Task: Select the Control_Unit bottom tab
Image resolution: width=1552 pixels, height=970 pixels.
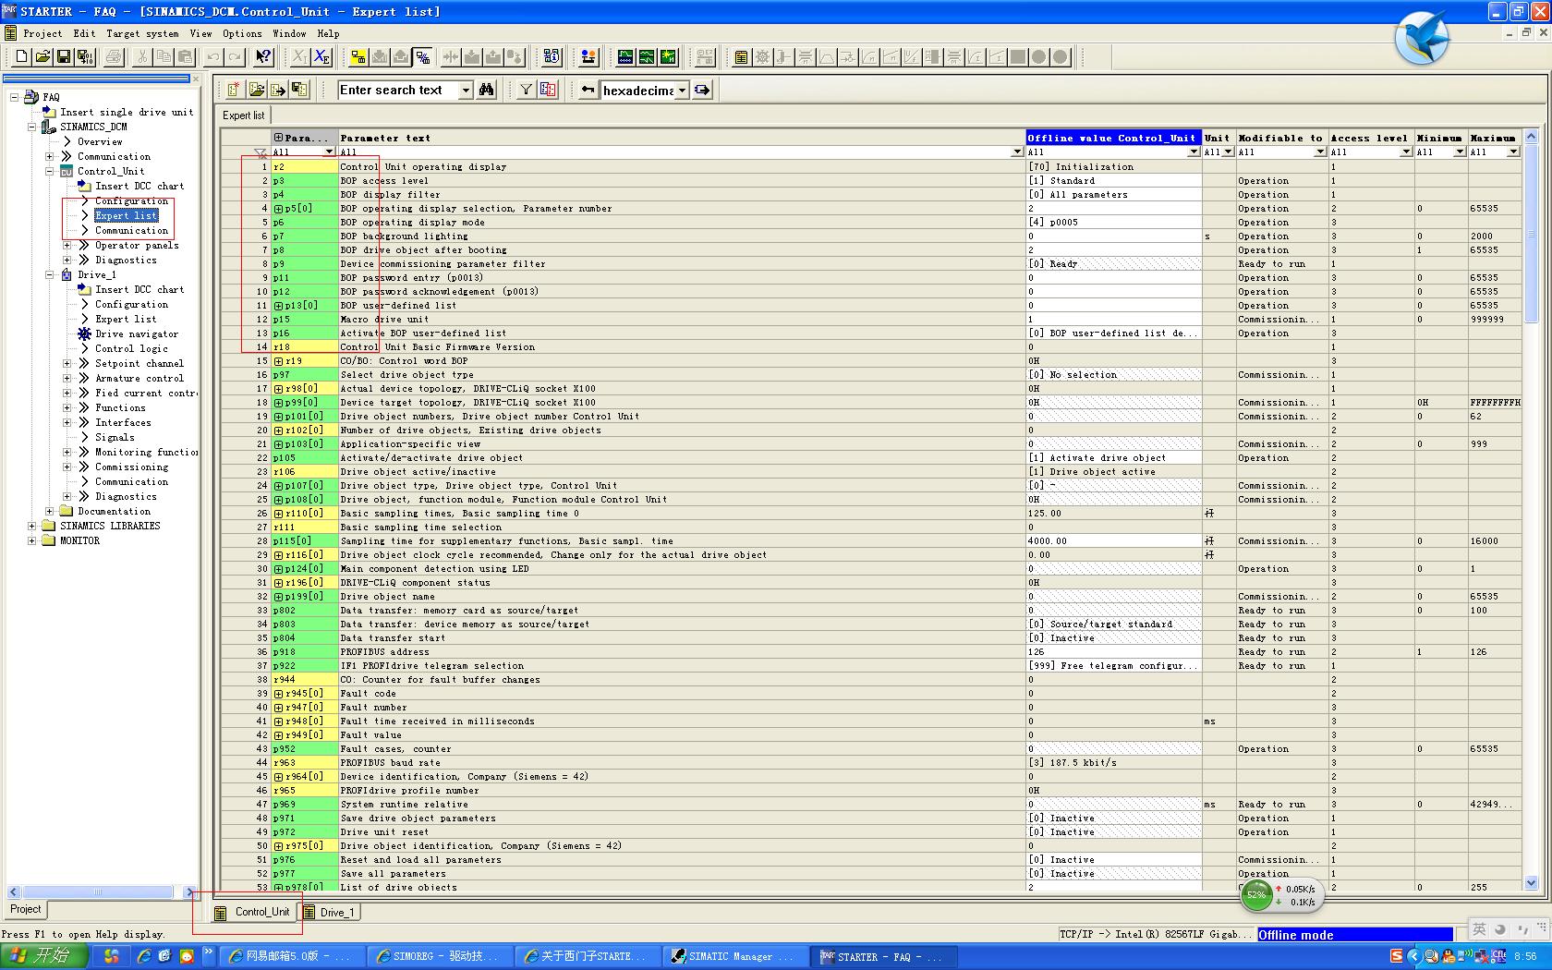Action: (253, 912)
